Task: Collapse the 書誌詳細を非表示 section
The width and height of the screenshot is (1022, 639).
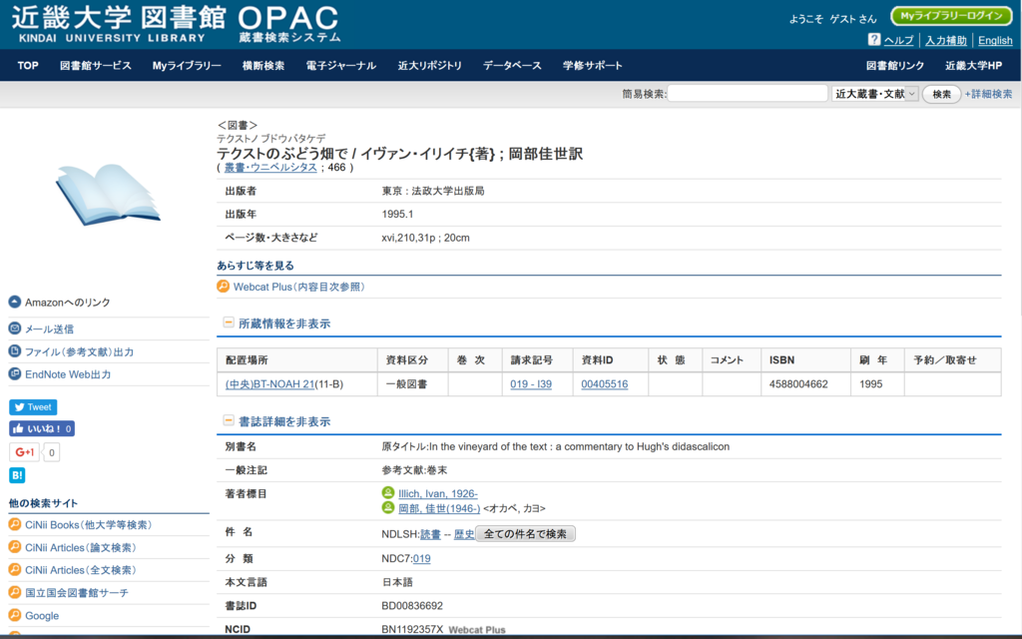Action: coord(229,420)
